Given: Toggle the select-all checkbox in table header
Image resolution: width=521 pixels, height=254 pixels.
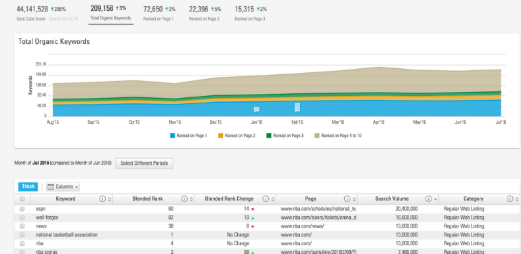Looking at the screenshot, I should [22, 199].
